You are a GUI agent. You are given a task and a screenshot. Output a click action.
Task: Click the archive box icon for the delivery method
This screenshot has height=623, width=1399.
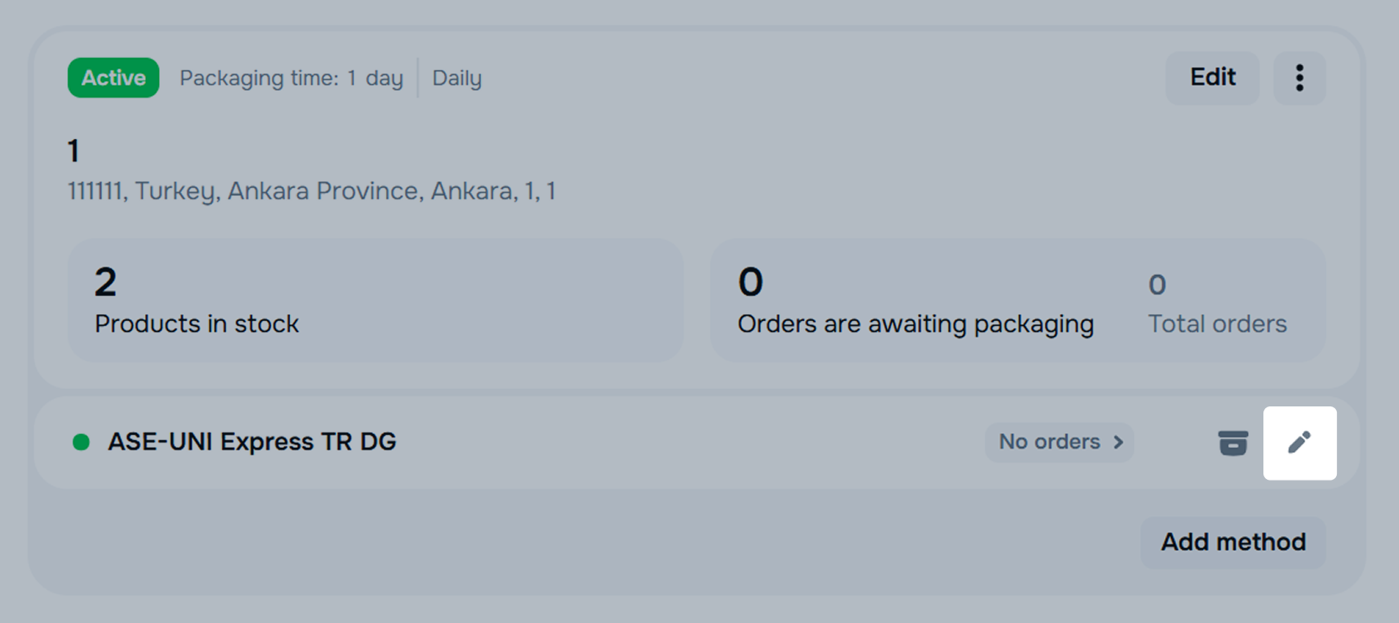1232,443
